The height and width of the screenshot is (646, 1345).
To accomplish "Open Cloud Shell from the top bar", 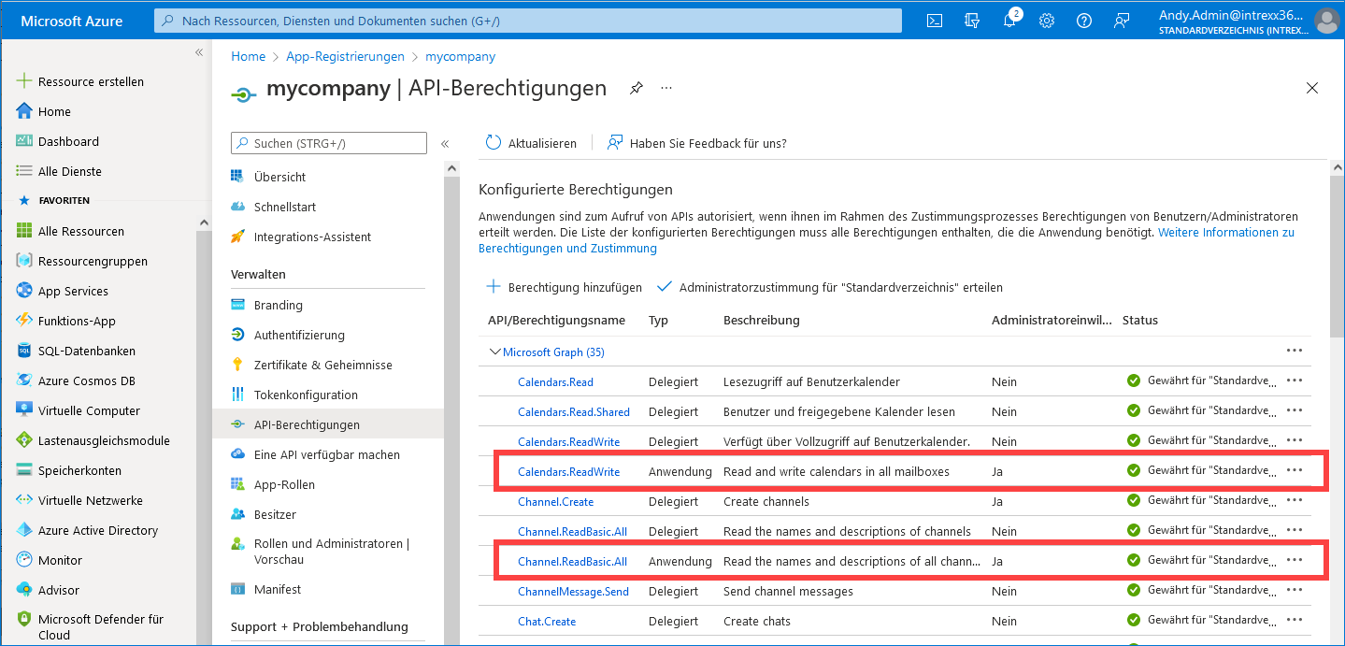I will tap(935, 21).
